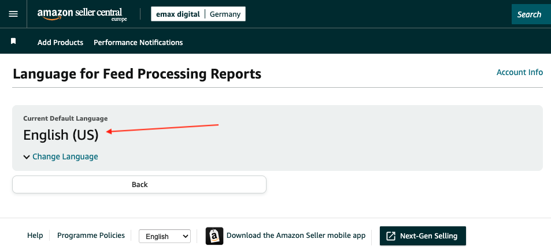Click the Next-Gen Selling button
Image resolution: width=551 pixels, height=250 pixels.
coord(423,236)
